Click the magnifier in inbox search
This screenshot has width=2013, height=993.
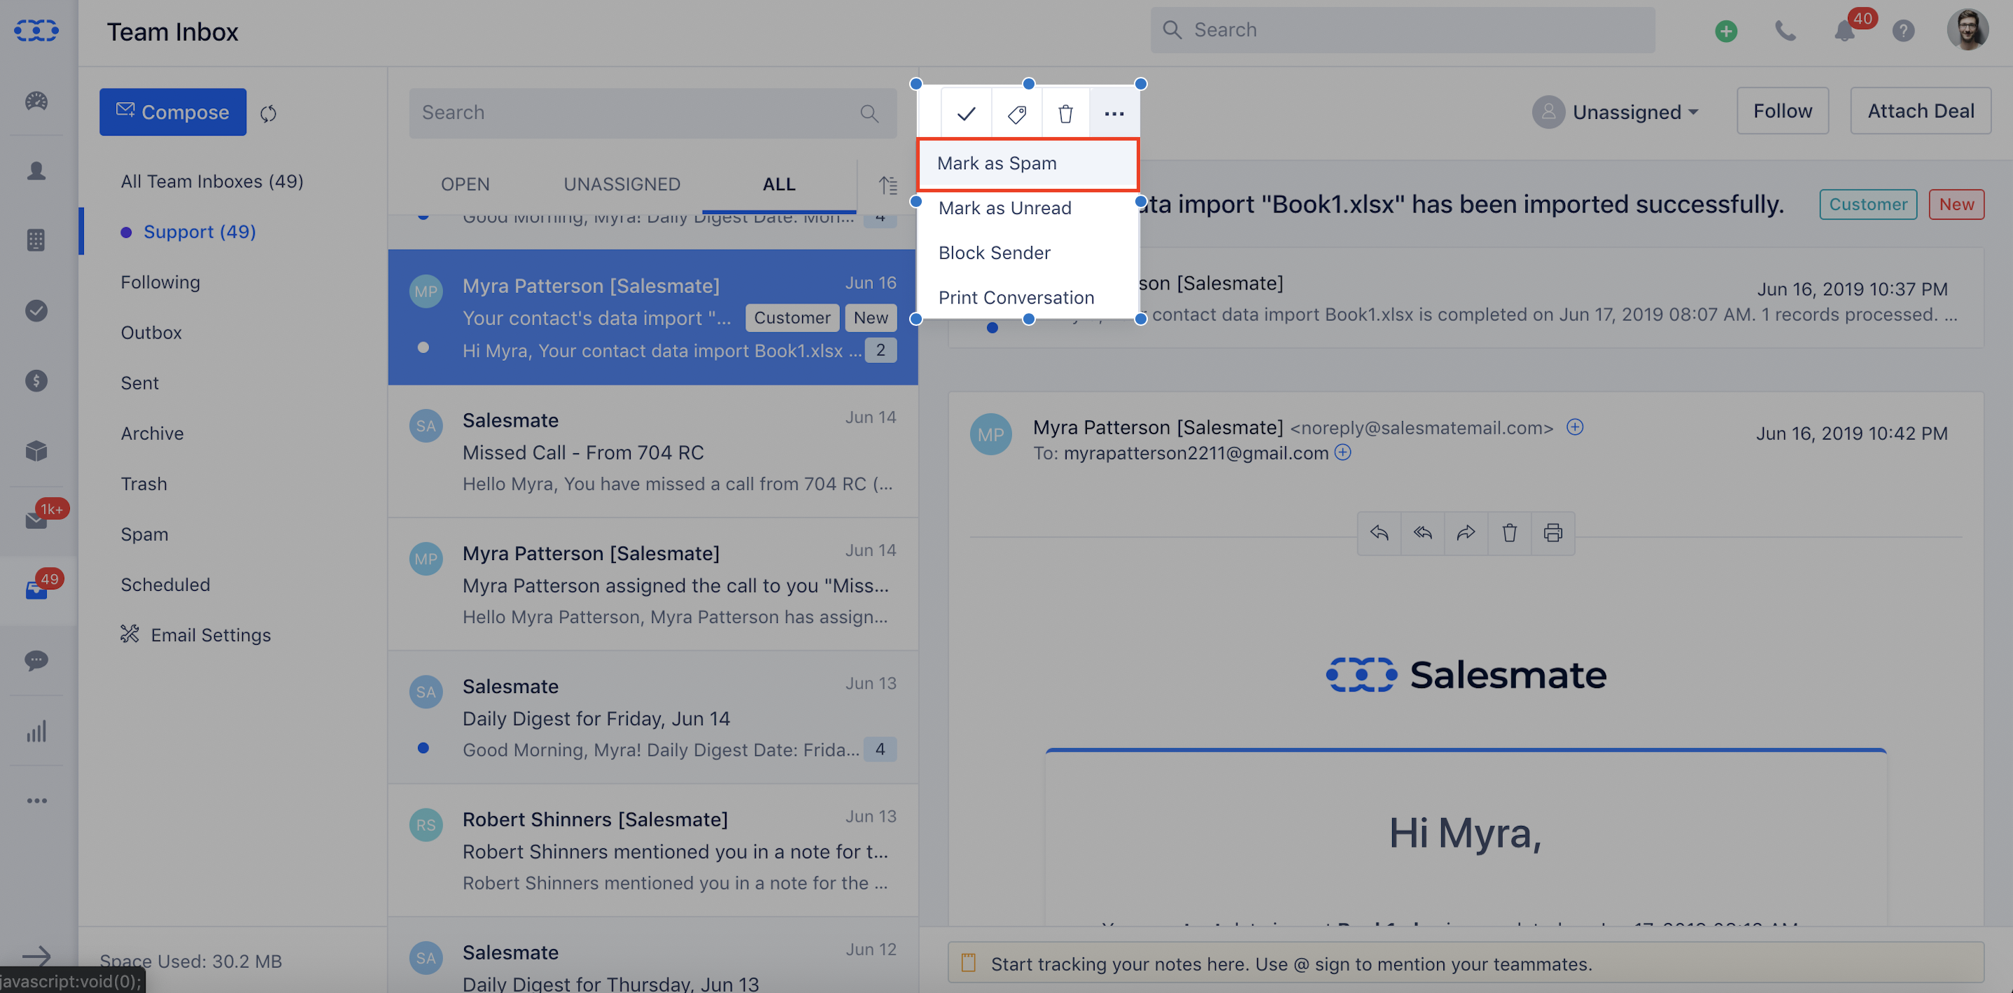pos(869,113)
